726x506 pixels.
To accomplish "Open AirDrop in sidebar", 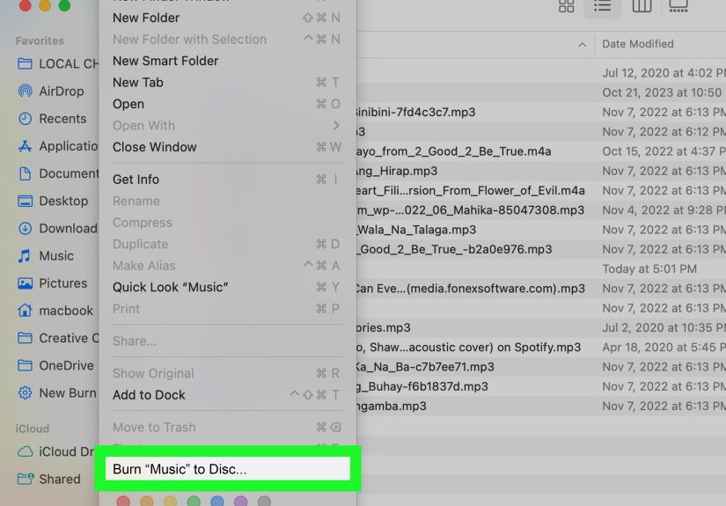I will coord(51,92).
